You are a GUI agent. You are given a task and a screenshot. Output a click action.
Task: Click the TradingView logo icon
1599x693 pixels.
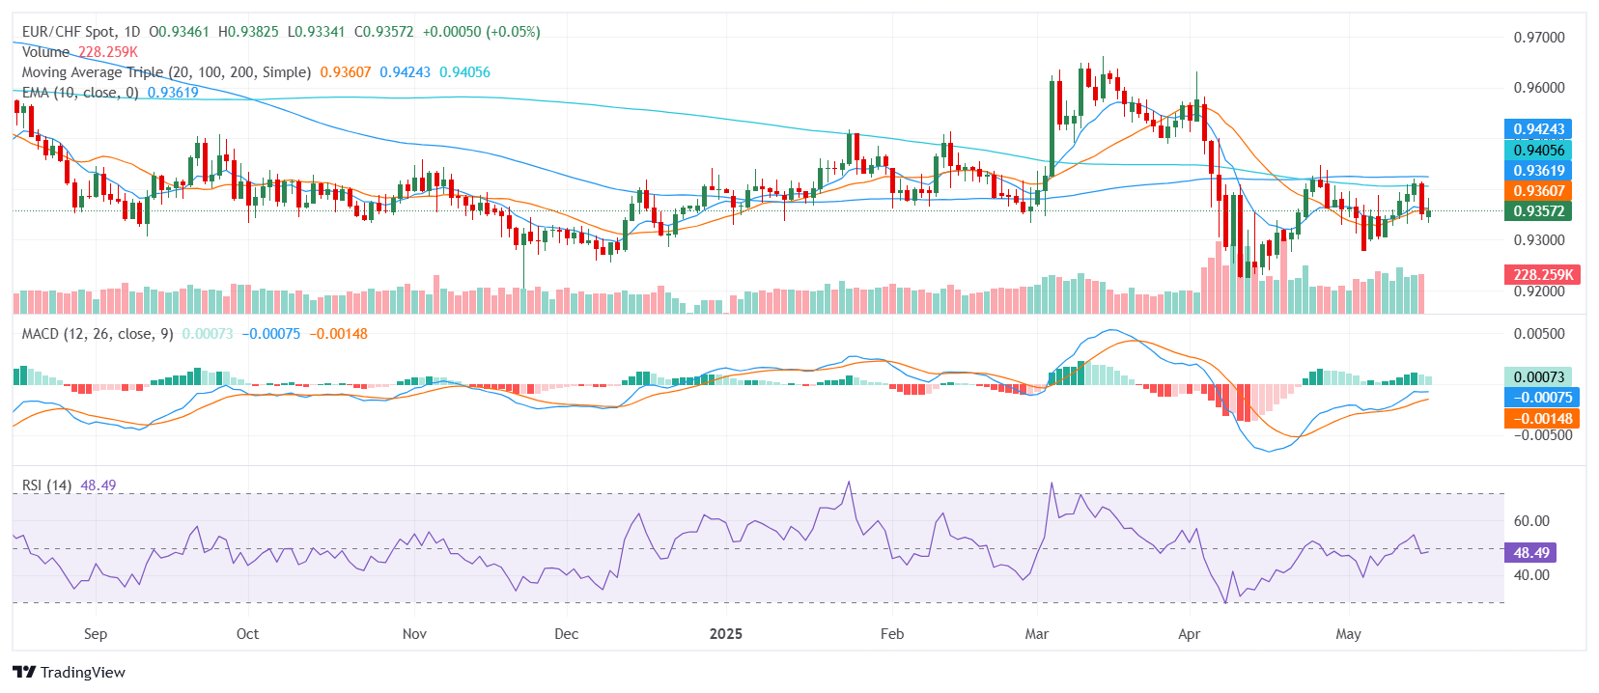click(x=24, y=673)
